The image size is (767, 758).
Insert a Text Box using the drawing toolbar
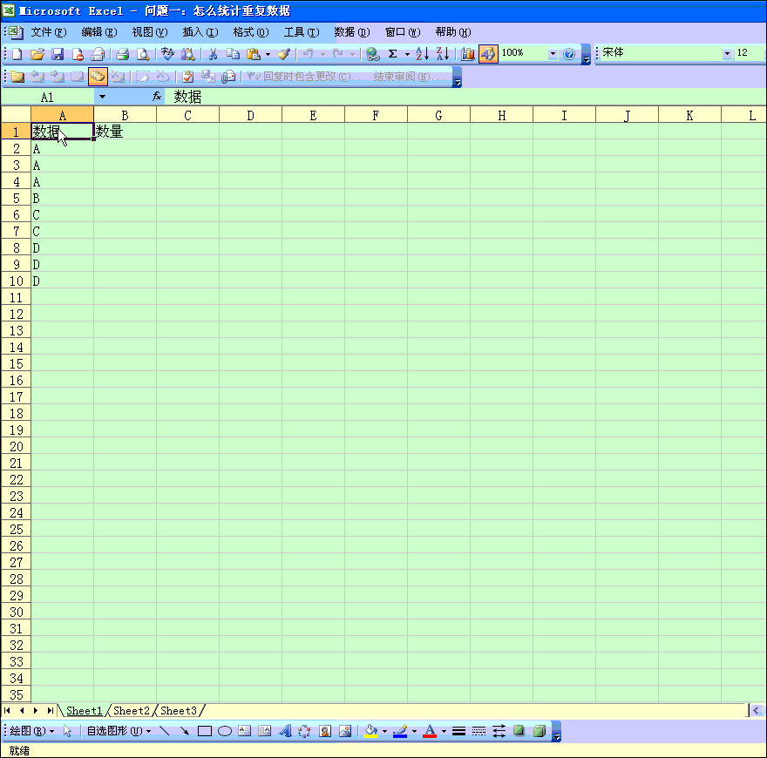tap(245, 731)
